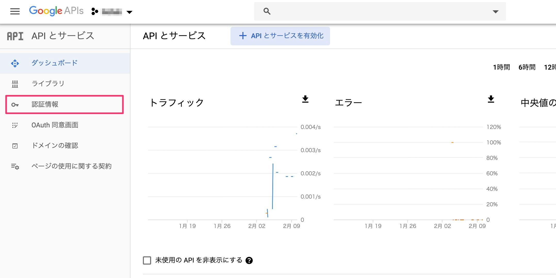Click the 100% error axis label
Screen dimensions: 556x278
pos(494,142)
